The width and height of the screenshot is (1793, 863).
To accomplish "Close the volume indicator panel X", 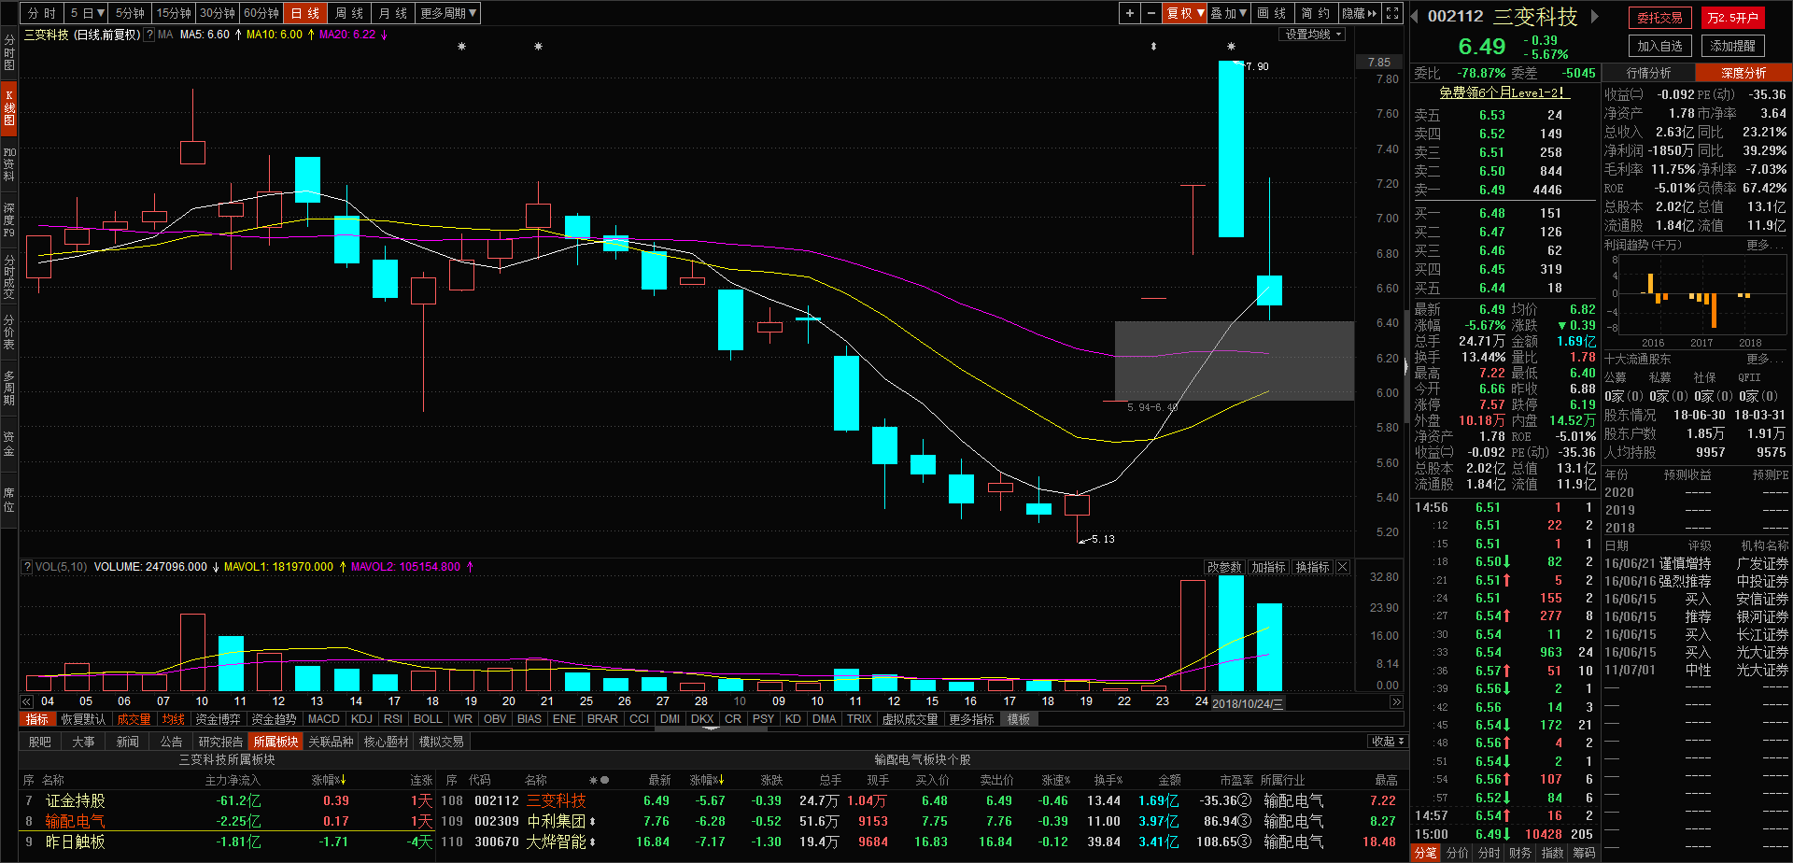I will (1343, 567).
